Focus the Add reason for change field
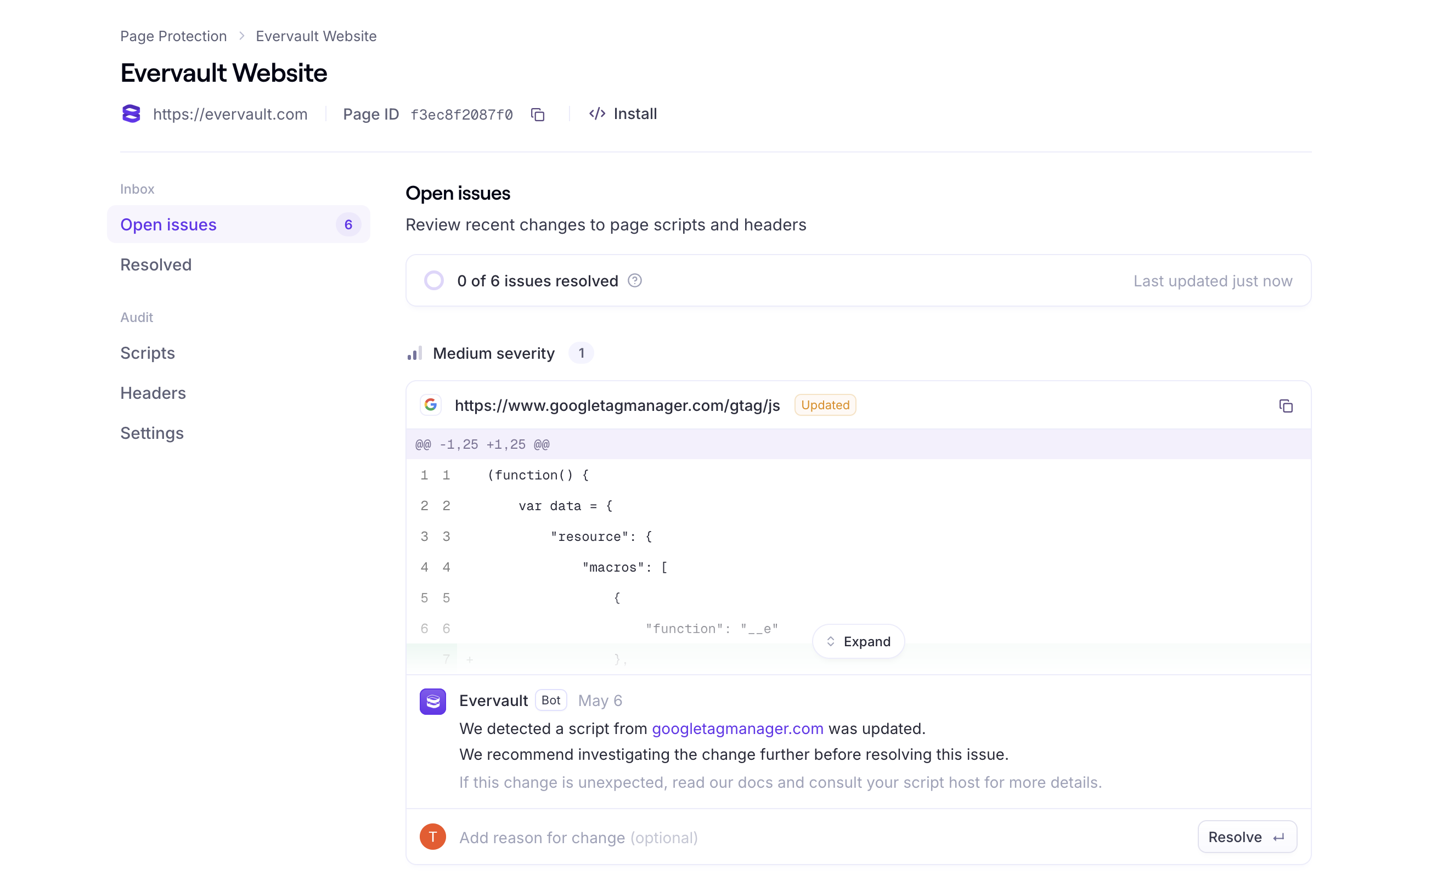The image size is (1454, 892). (767, 837)
